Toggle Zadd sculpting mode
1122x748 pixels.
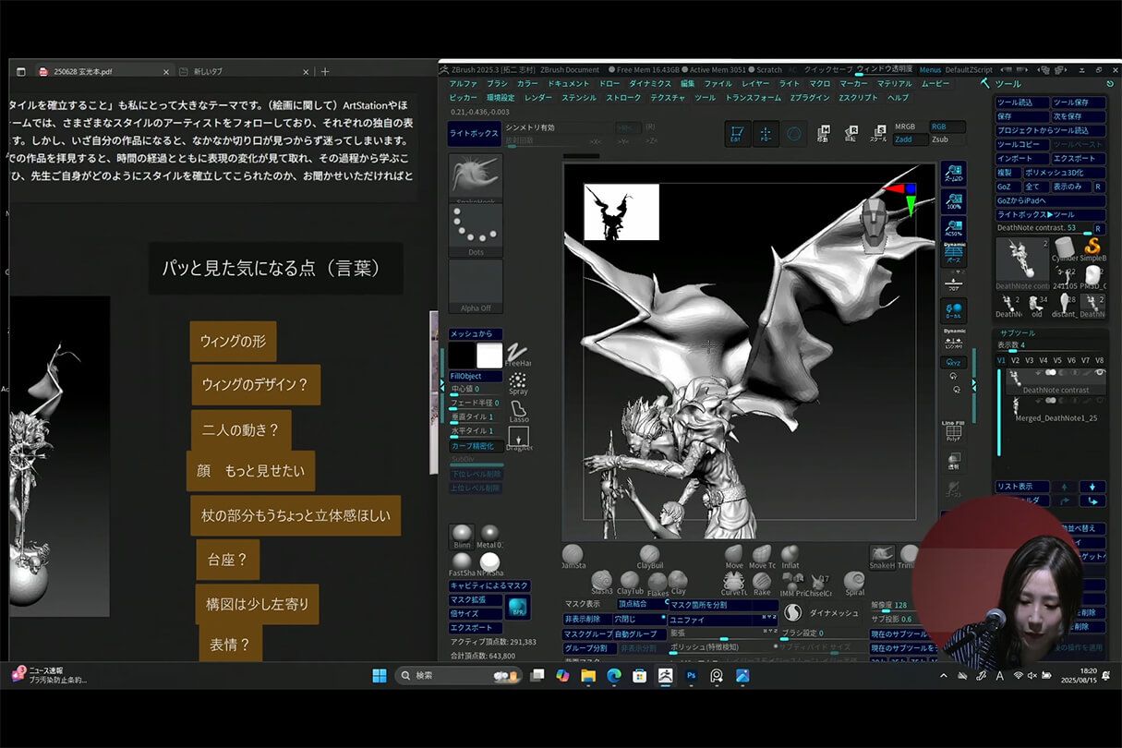pos(903,139)
